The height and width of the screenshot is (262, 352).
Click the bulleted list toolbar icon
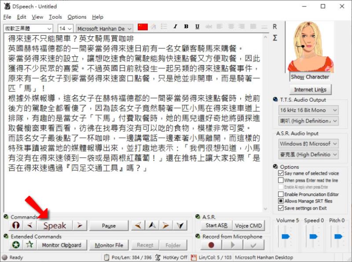[x=164, y=27]
